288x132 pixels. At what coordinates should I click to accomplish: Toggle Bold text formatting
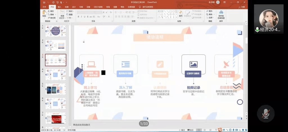click(x=78, y=17)
